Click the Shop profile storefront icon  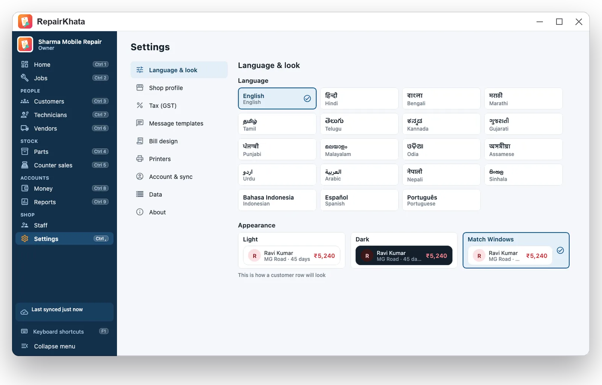pyautogui.click(x=140, y=88)
